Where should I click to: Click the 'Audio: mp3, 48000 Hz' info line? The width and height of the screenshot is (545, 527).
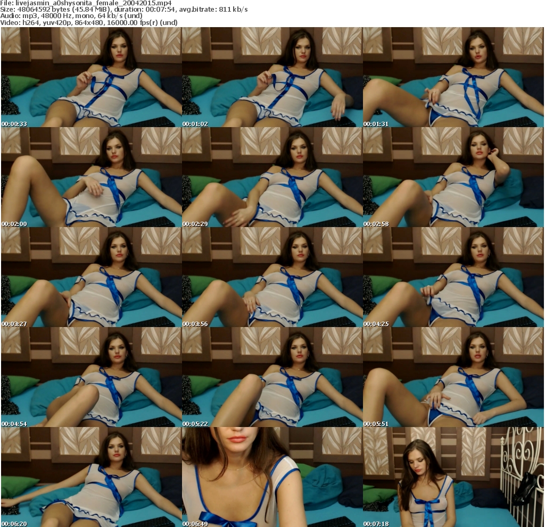pos(71,16)
